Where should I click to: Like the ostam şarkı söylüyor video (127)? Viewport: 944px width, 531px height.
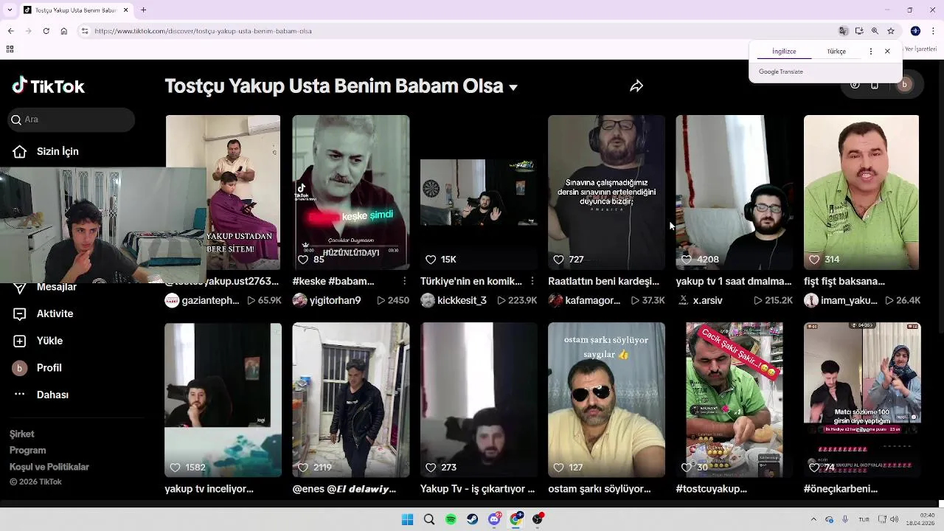(x=558, y=468)
